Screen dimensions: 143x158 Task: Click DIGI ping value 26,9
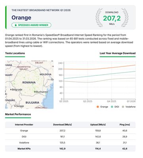(125, 137)
